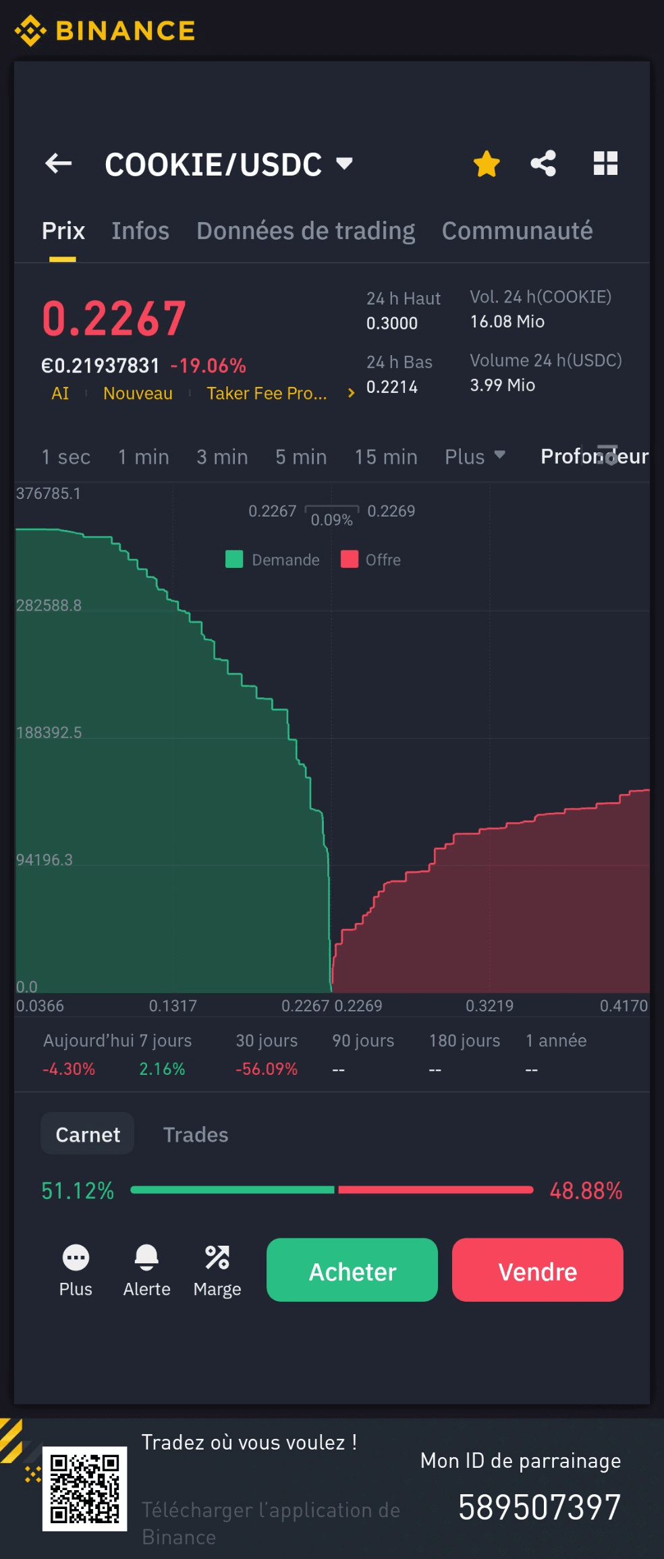The width and height of the screenshot is (664, 1559).
Task: Open the Données de trading tab
Action: [x=306, y=231]
